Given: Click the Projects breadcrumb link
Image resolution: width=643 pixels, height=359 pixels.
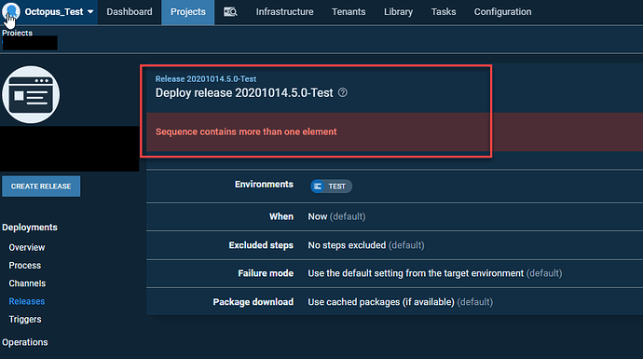Looking at the screenshot, I should coord(17,33).
